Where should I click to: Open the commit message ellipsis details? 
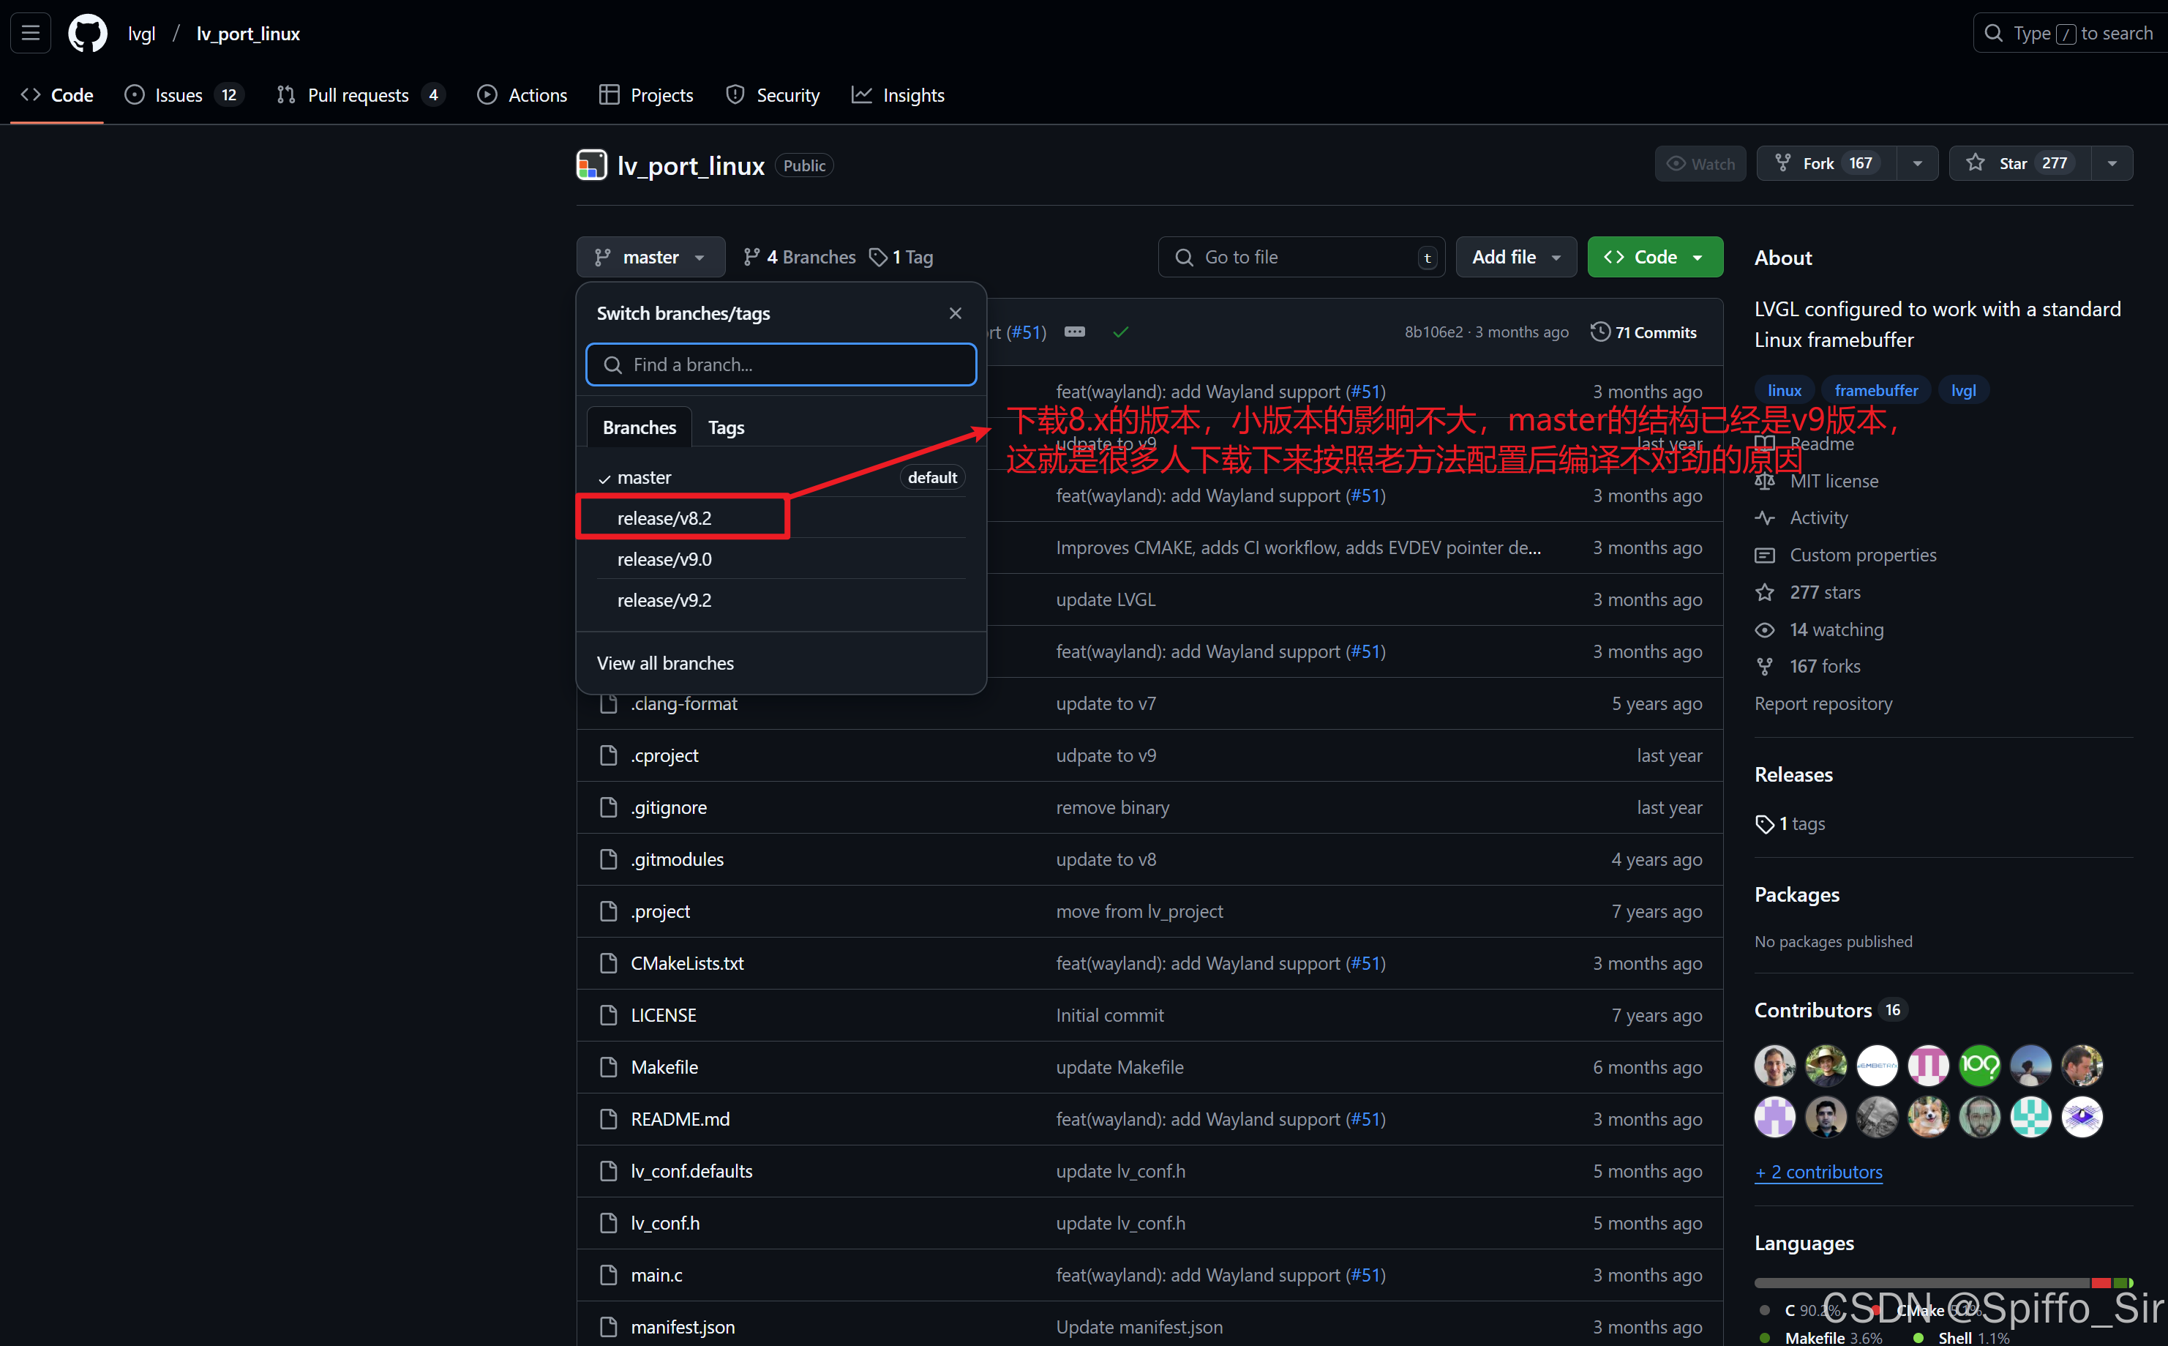1074,332
